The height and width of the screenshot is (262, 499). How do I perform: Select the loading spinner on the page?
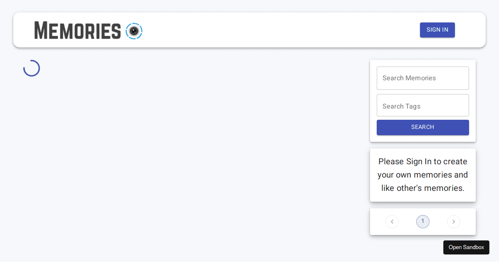pos(32,68)
